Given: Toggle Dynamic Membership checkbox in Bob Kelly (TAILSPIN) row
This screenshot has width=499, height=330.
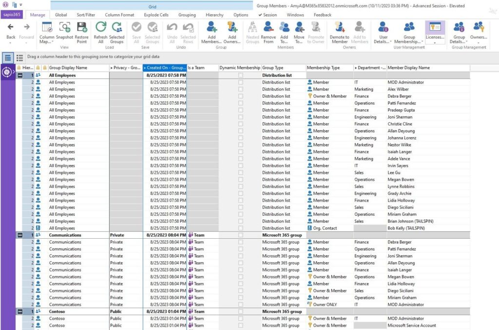Looking at the screenshot, I should 241,228.
